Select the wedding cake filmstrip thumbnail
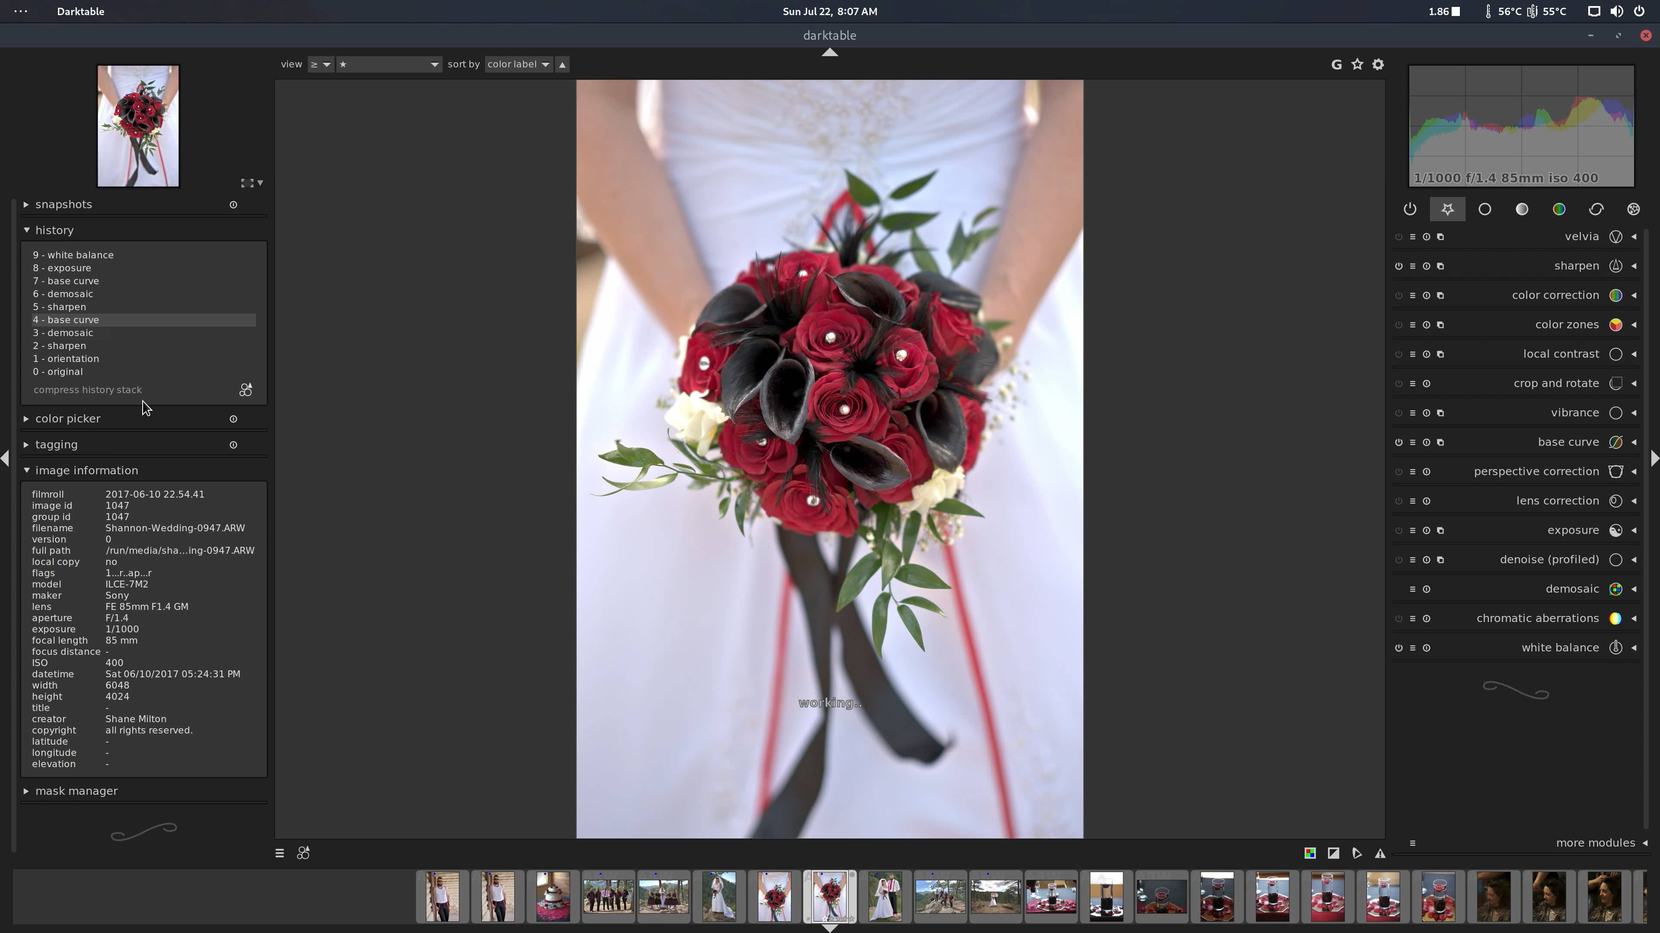Image resolution: width=1660 pixels, height=933 pixels. [x=552, y=896]
